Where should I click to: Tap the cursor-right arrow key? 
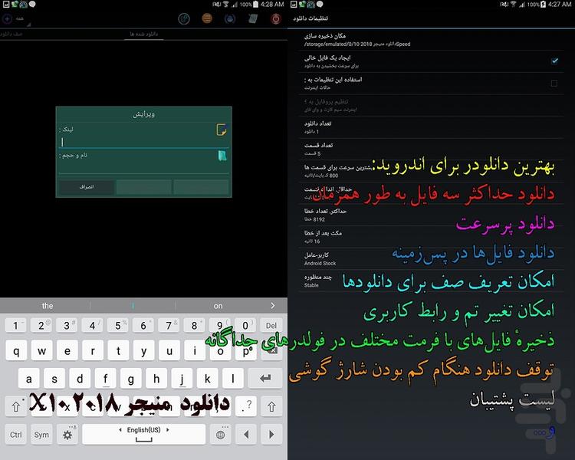(x=271, y=435)
